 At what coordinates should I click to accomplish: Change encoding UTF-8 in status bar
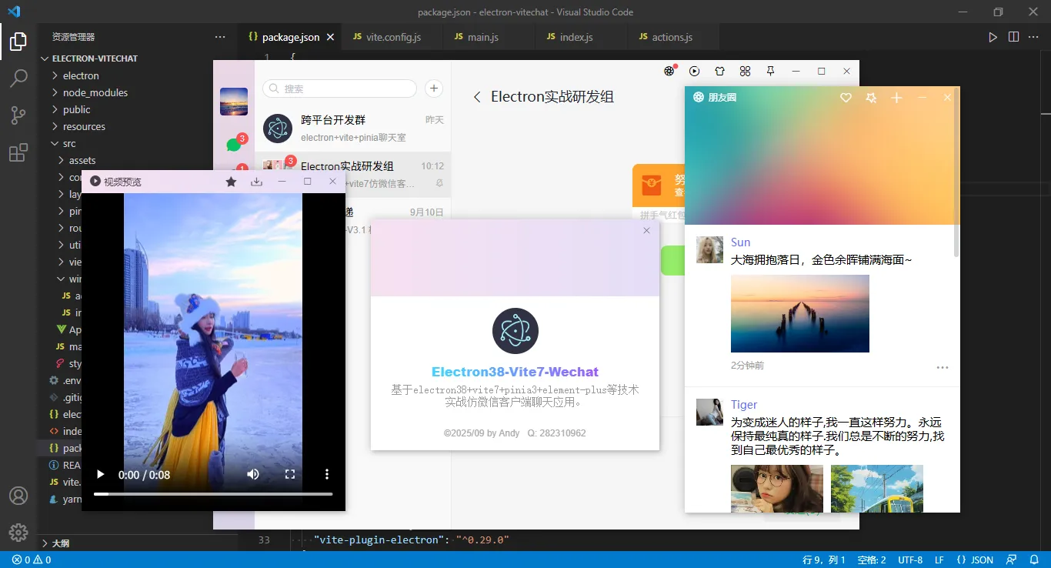(910, 560)
